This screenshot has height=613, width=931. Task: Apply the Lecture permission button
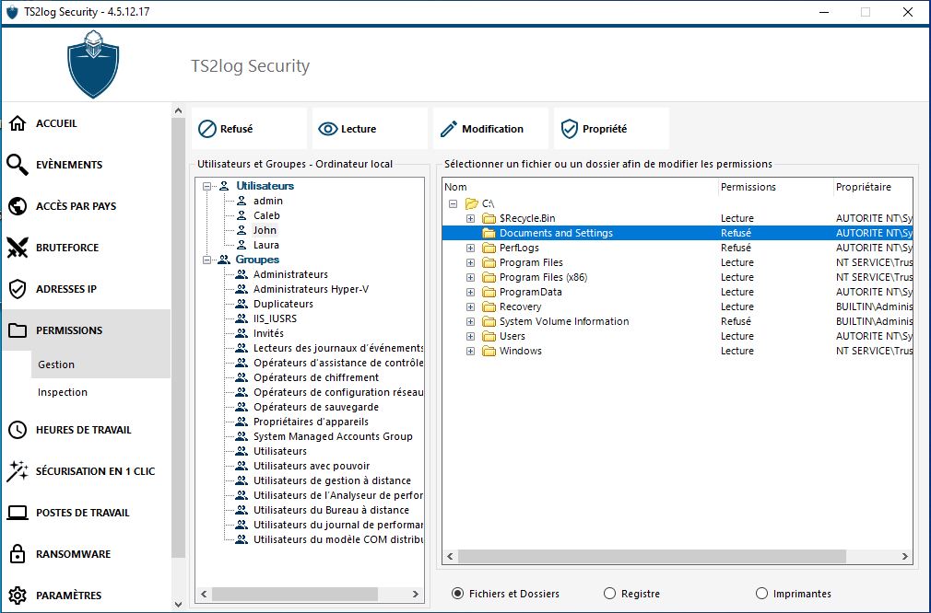pos(370,129)
